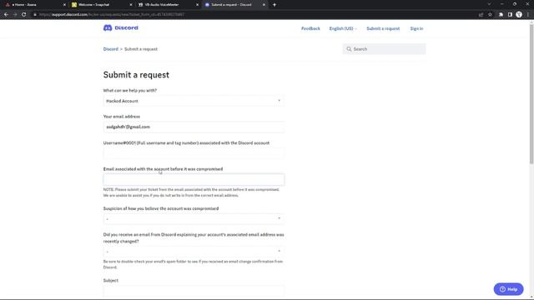Viewport: 534px width, 300px height.
Task: Restore down the browser window
Action: click(x=515, y=4)
